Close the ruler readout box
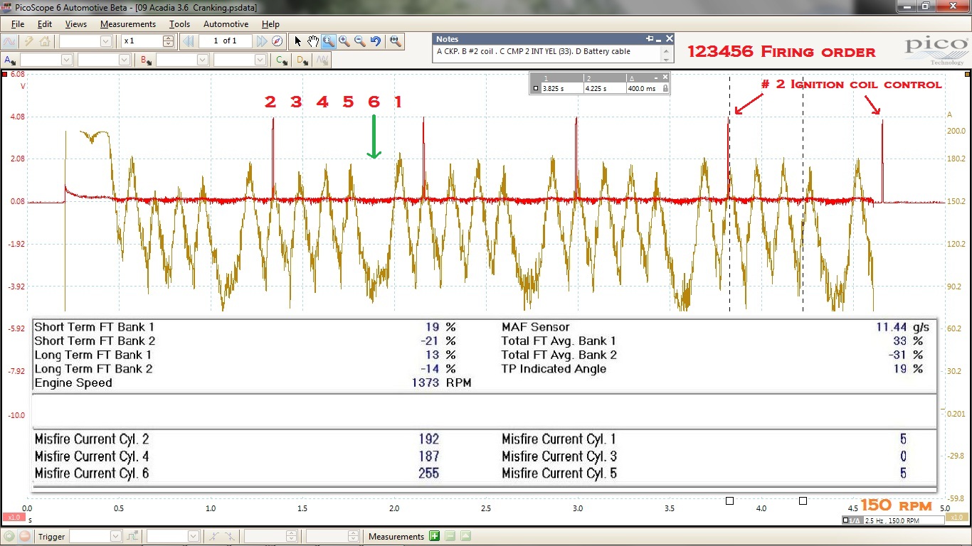The image size is (972, 546). pyautogui.click(x=665, y=77)
